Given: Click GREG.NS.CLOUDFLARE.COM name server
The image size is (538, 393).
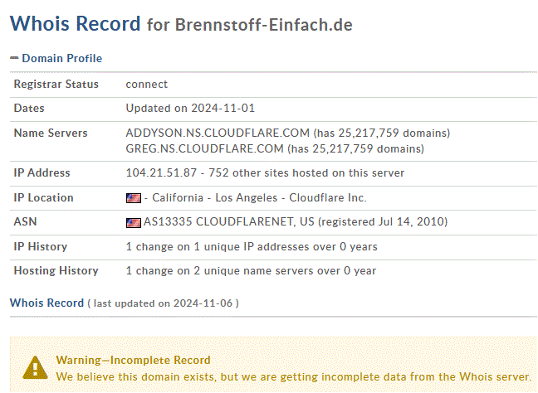Looking at the screenshot, I should click(x=204, y=148).
